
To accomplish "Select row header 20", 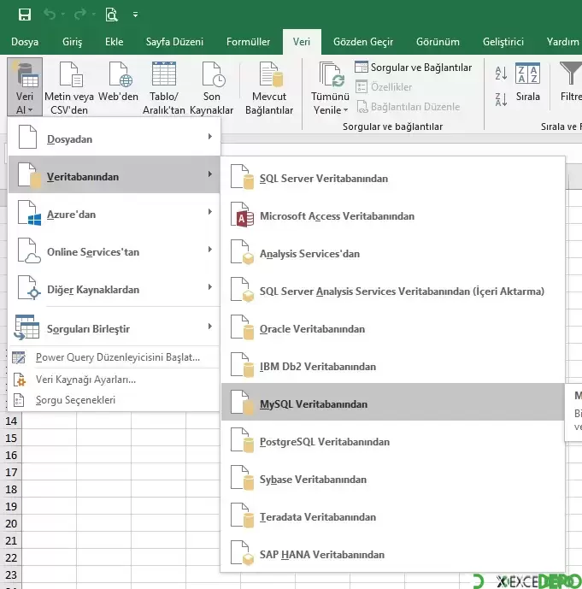I will [x=11, y=524].
